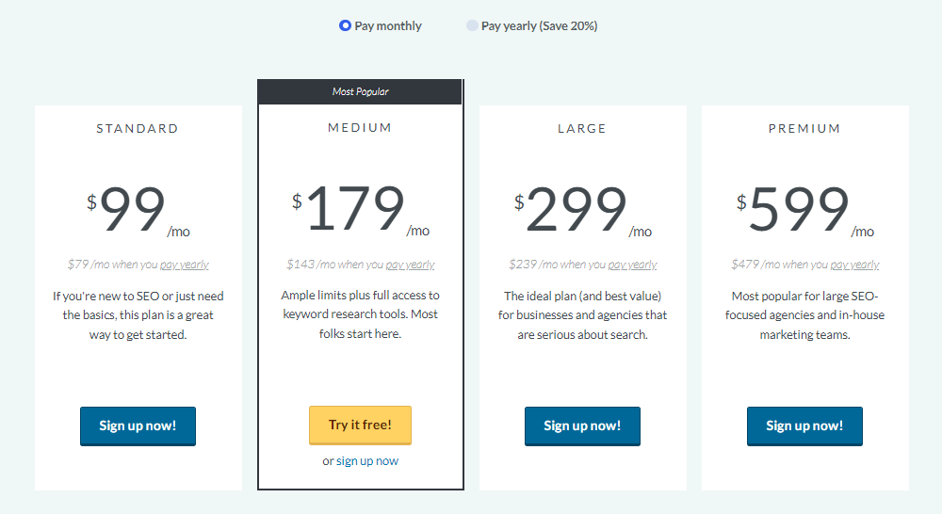Click Sign up now under Large plan
Viewport: 942px width, 514px height.
click(582, 426)
